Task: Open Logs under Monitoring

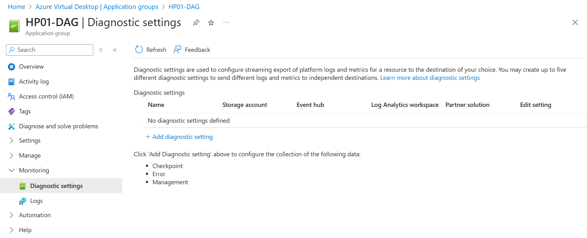Action: [36, 201]
